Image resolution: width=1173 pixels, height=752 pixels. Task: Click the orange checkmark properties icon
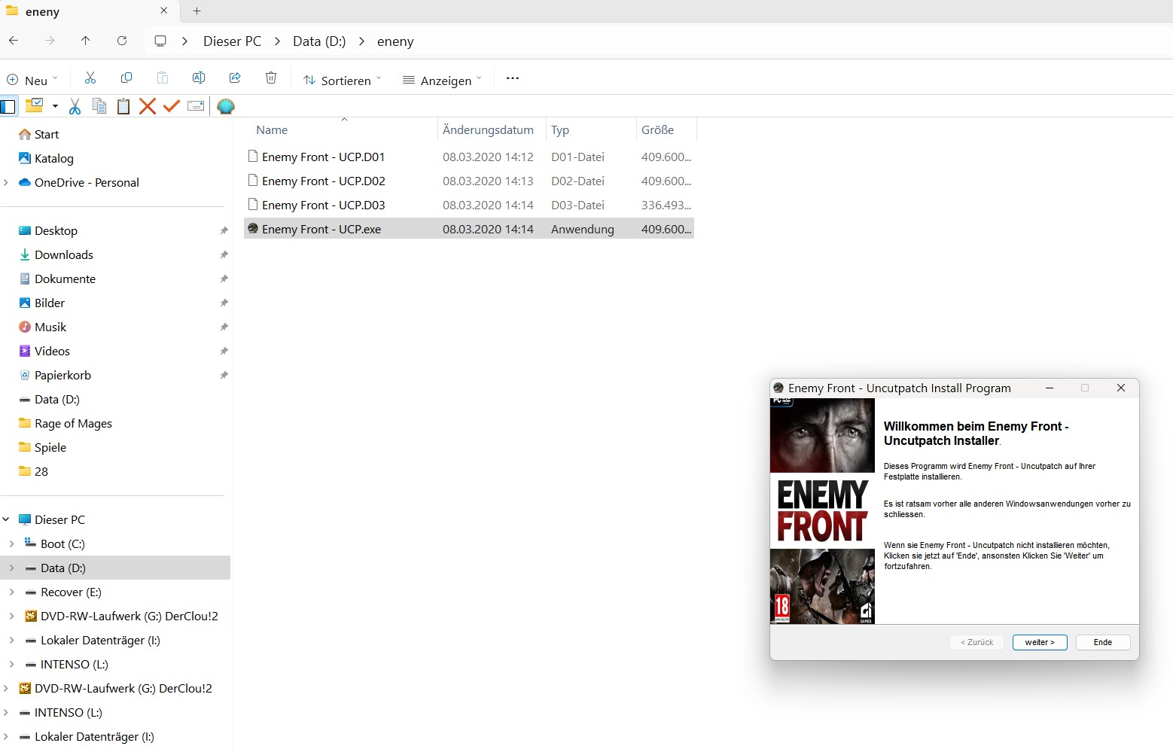[x=172, y=106]
